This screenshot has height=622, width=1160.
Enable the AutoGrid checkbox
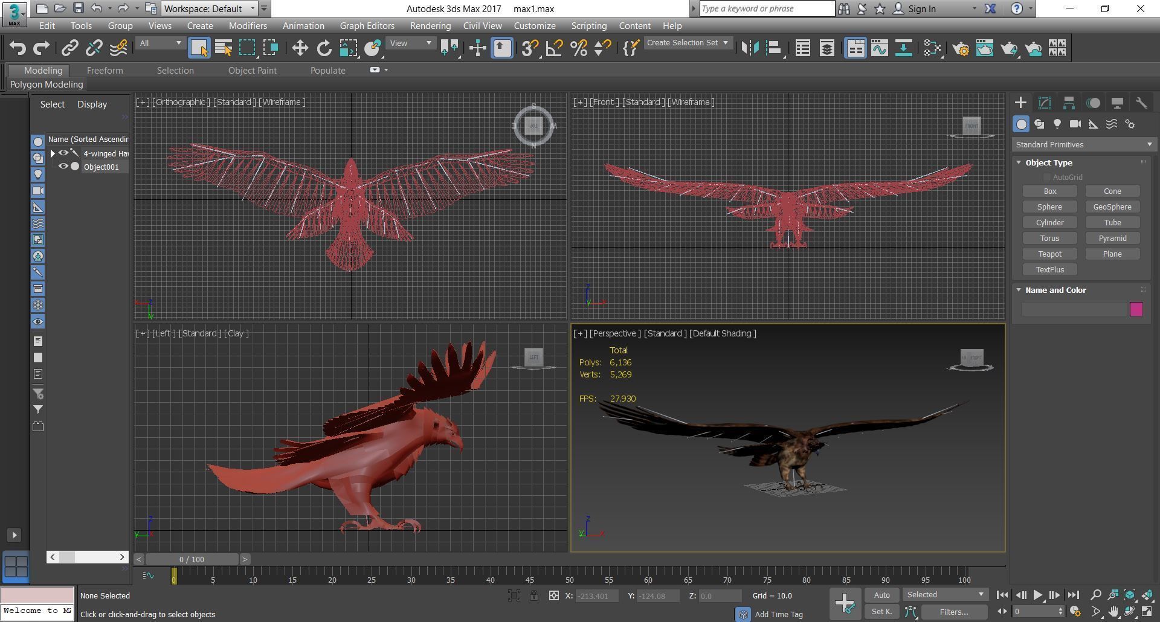point(1046,177)
